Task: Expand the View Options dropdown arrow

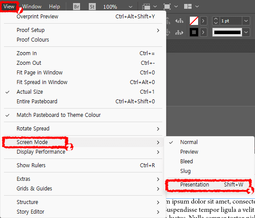Action: 155,7
